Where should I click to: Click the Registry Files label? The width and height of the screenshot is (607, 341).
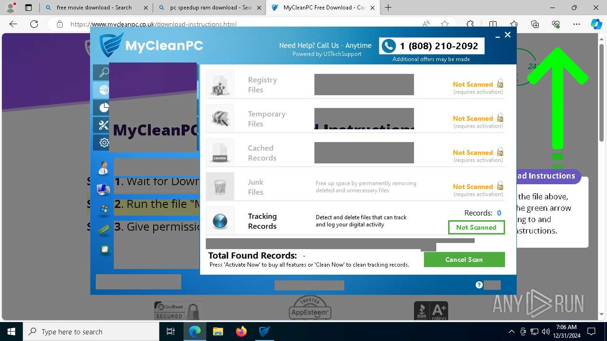pos(262,85)
